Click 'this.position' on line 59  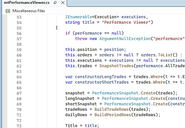pos(81,50)
